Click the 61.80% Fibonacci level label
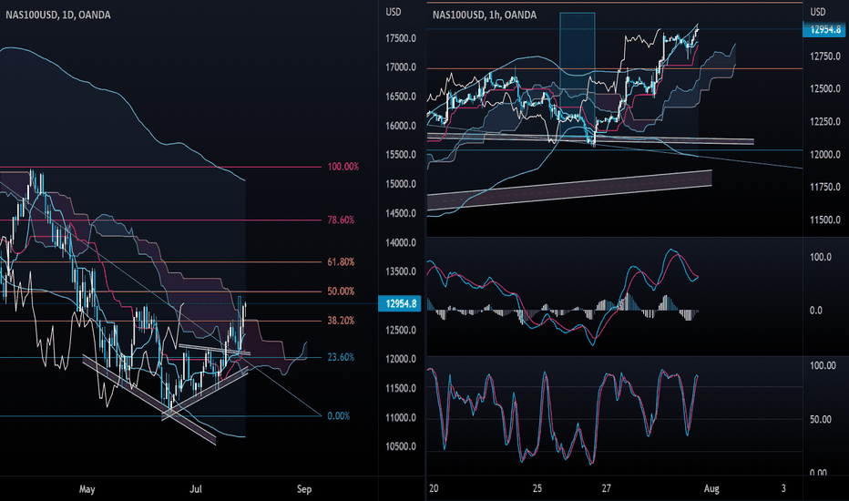This screenshot has height=501, width=849. pos(341,262)
